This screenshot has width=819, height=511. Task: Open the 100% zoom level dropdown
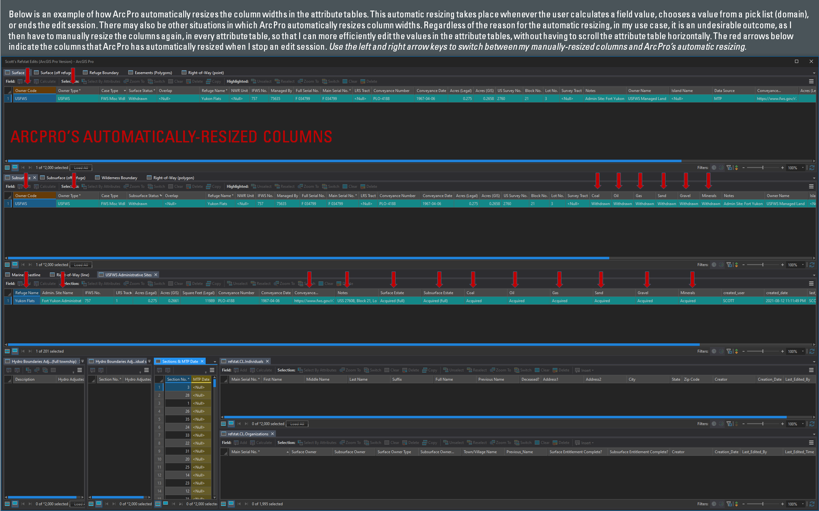click(803, 167)
